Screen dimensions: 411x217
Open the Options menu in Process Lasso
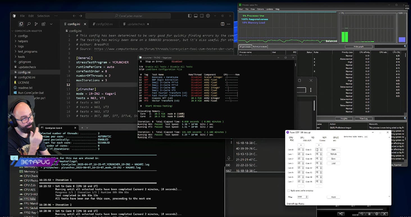tap(260, 9)
